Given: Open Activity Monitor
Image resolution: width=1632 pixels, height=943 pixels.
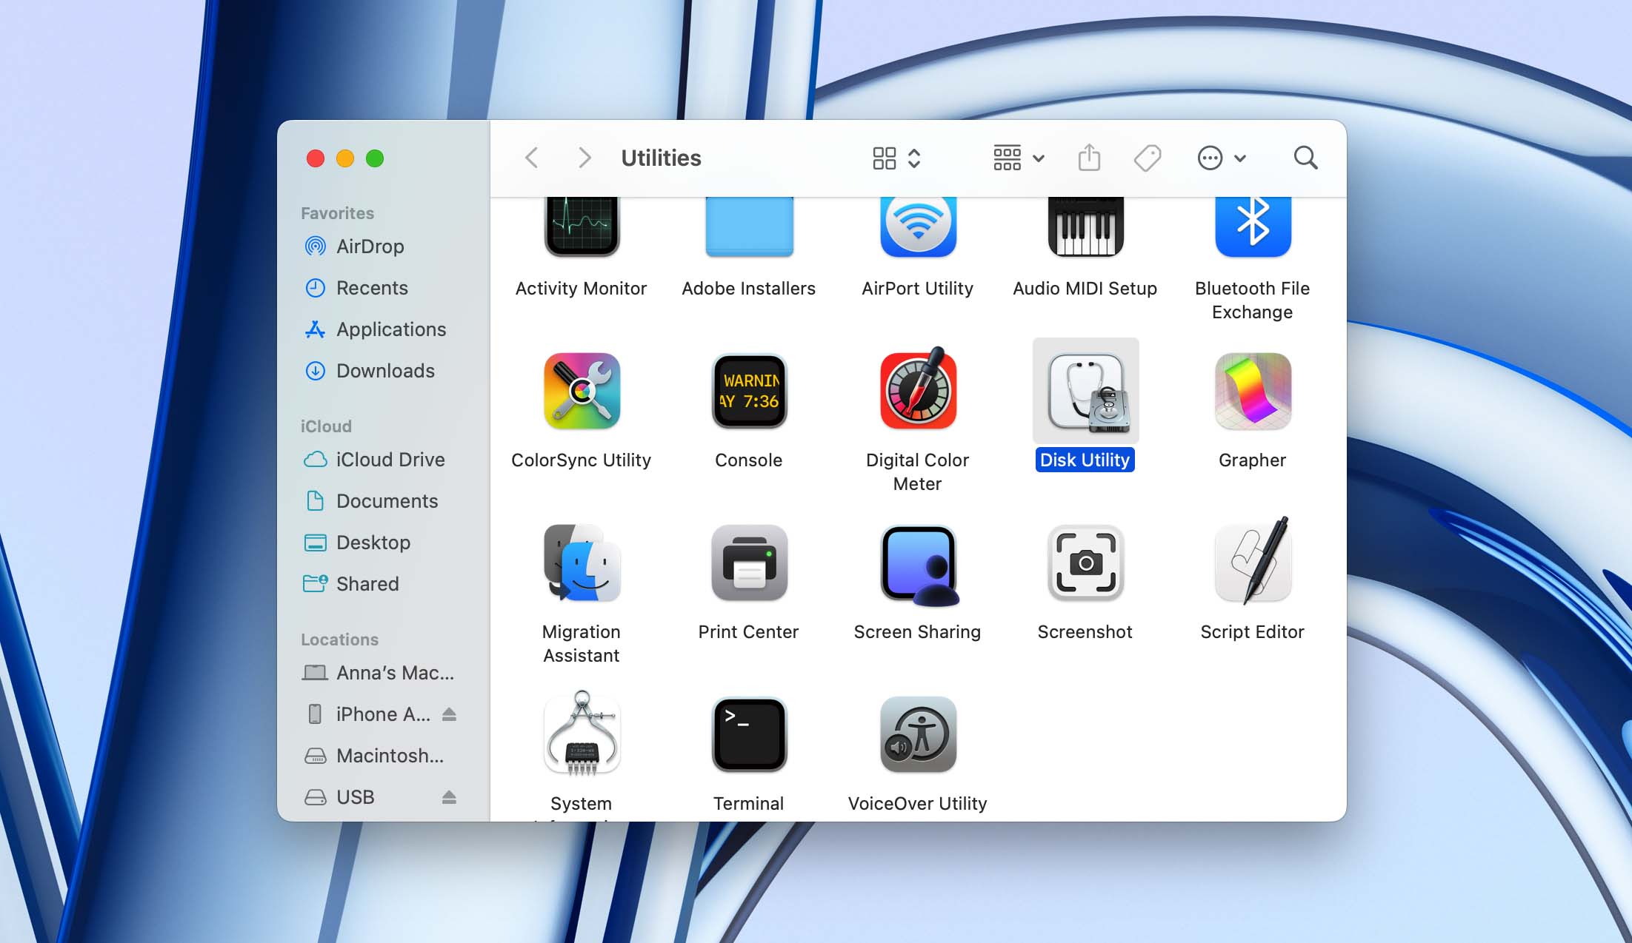Looking at the screenshot, I should 581,226.
